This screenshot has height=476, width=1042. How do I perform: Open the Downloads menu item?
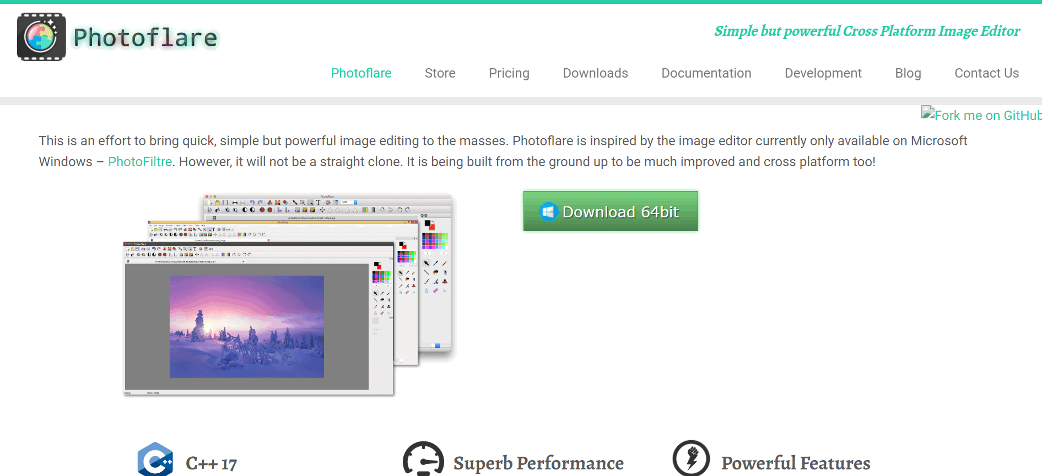(595, 73)
